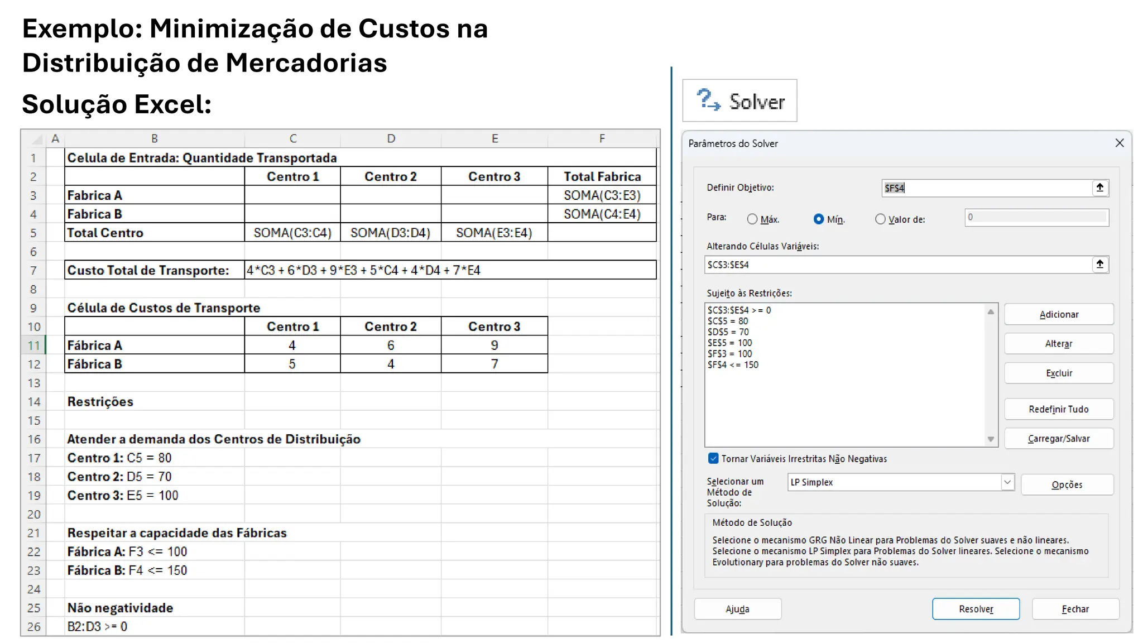Image resolution: width=1143 pixels, height=643 pixels.
Task: Click Total Centro row label
Action: tap(155, 233)
